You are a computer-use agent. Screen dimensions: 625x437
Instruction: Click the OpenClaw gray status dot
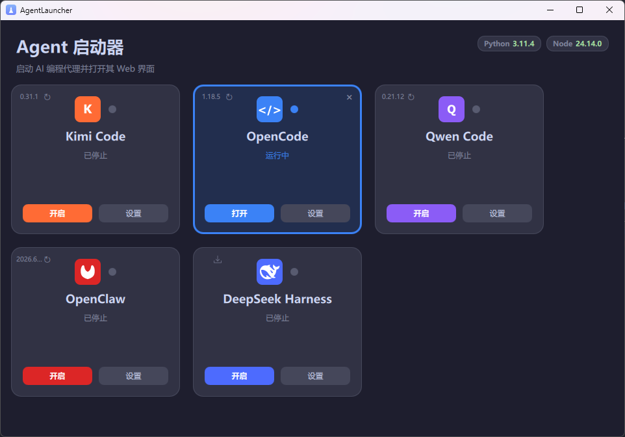click(x=112, y=272)
